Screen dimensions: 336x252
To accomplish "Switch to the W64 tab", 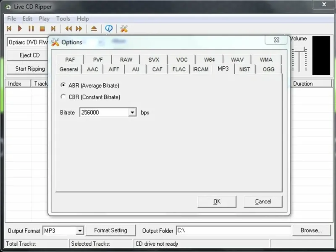I will pyautogui.click(x=209, y=60).
